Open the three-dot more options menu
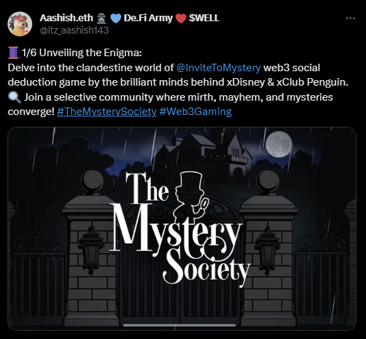The image size is (366, 339). [x=350, y=18]
